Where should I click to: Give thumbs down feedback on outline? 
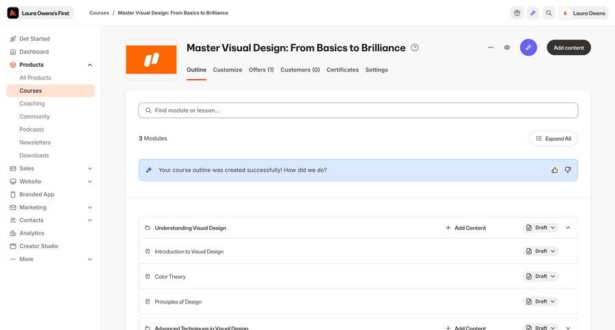[x=568, y=170]
